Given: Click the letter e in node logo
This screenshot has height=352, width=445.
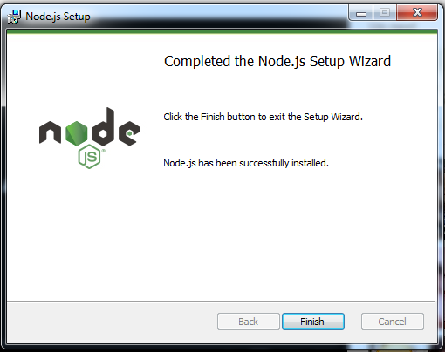Looking at the screenshot, I should coord(129,133).
